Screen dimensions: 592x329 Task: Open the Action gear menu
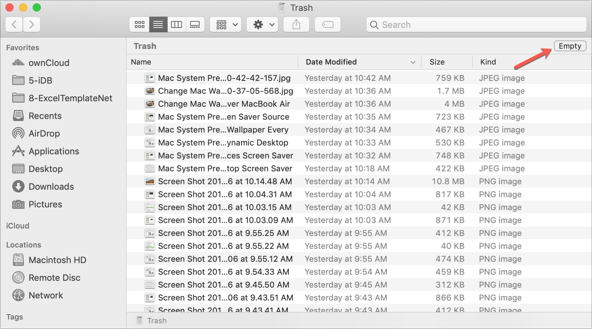(262, 24)
